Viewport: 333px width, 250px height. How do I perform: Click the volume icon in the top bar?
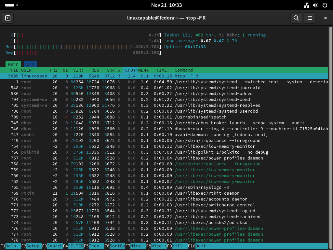pyautogui.click(x=315, y=5)
